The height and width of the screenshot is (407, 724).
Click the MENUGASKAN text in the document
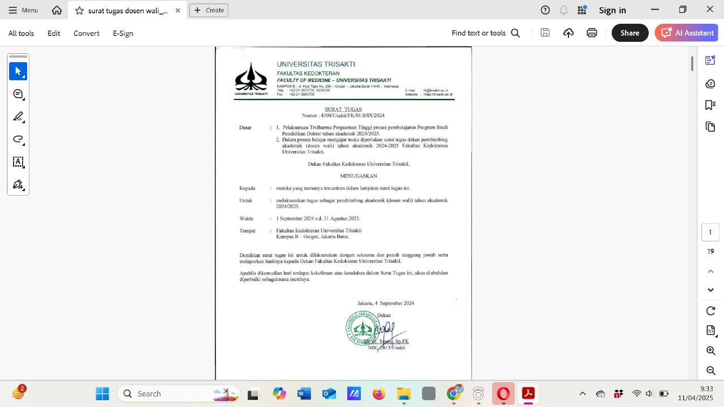(x=359, y=176)
